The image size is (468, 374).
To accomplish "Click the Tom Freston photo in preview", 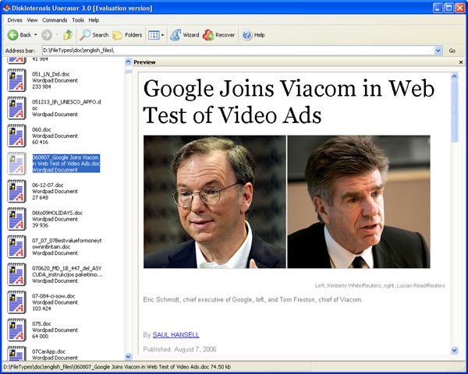I will pos(359,202).
